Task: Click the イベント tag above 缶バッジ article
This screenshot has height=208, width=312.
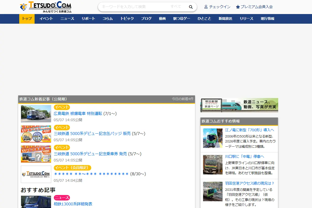Action: [62, 127]
